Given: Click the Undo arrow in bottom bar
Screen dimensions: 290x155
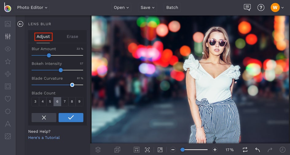Looking at the screenshot, I should (257, 150).
